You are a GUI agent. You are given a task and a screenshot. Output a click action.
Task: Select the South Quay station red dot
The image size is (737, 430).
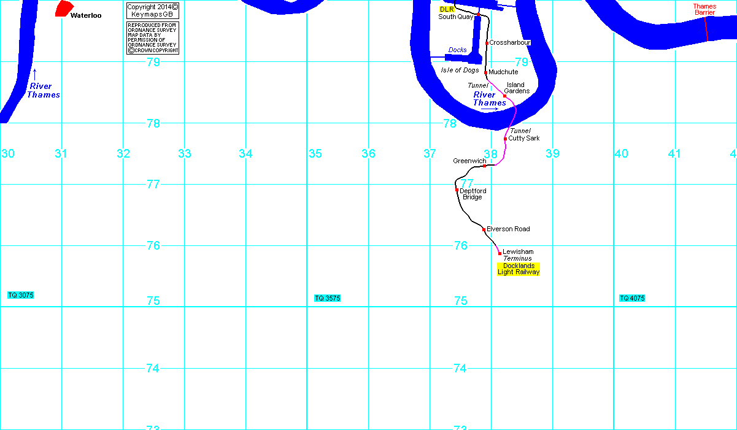click(477, 15)
